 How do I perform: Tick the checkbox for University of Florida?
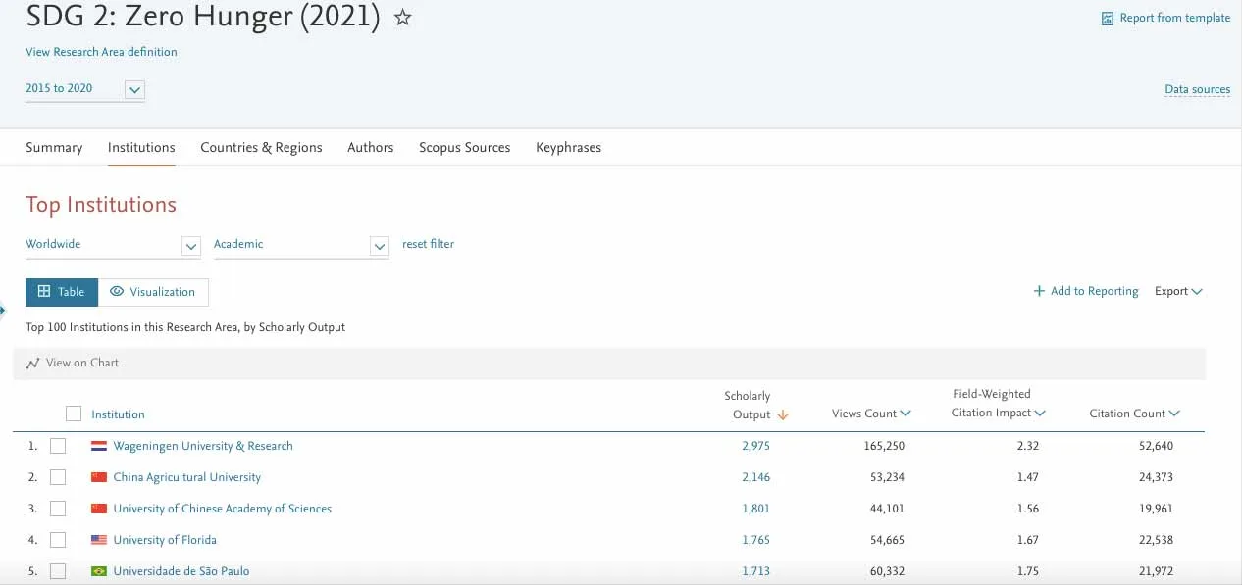[x=58, y=540]
